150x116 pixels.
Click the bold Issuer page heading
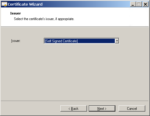tap(15, 13)
